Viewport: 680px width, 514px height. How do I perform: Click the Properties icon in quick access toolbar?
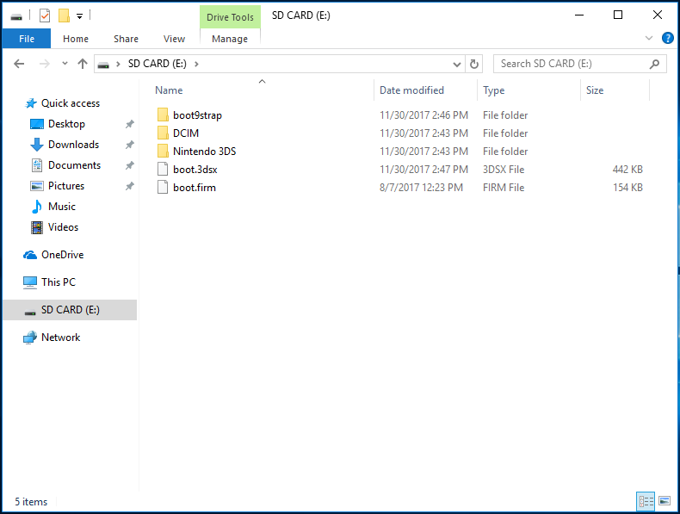(x=45, y=15)
